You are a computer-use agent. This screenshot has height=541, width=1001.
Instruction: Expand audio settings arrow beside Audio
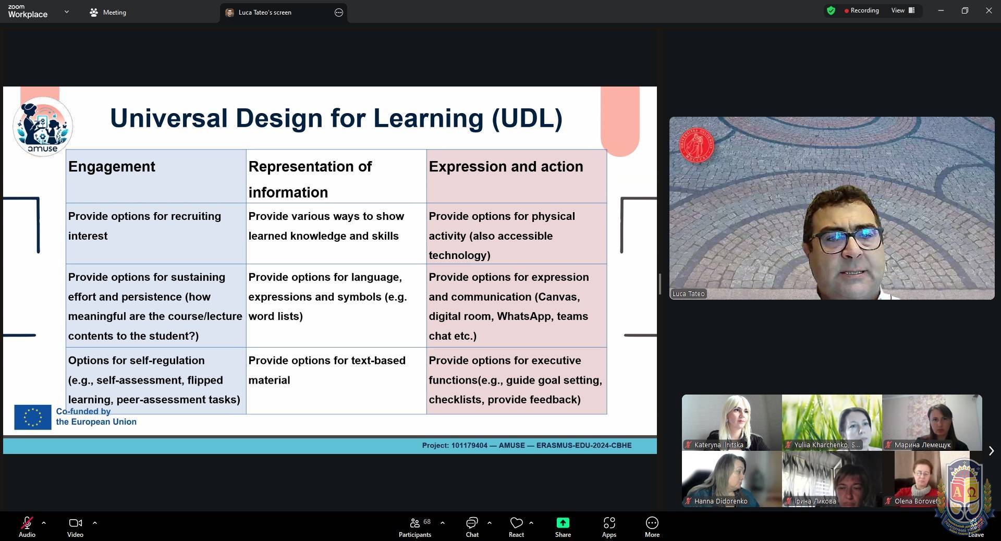[x=44, y=522]
